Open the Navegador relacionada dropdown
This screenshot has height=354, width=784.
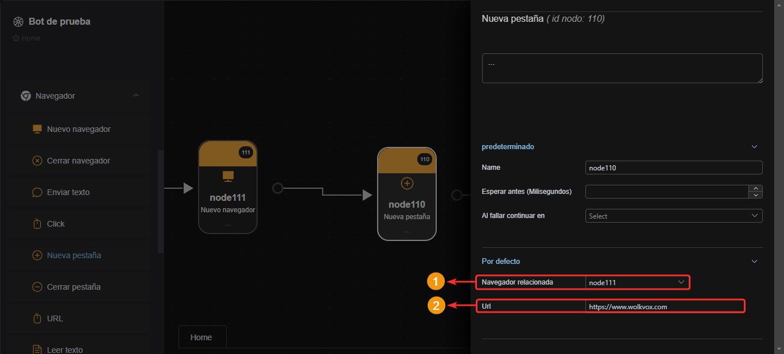[x=637, y=282]
